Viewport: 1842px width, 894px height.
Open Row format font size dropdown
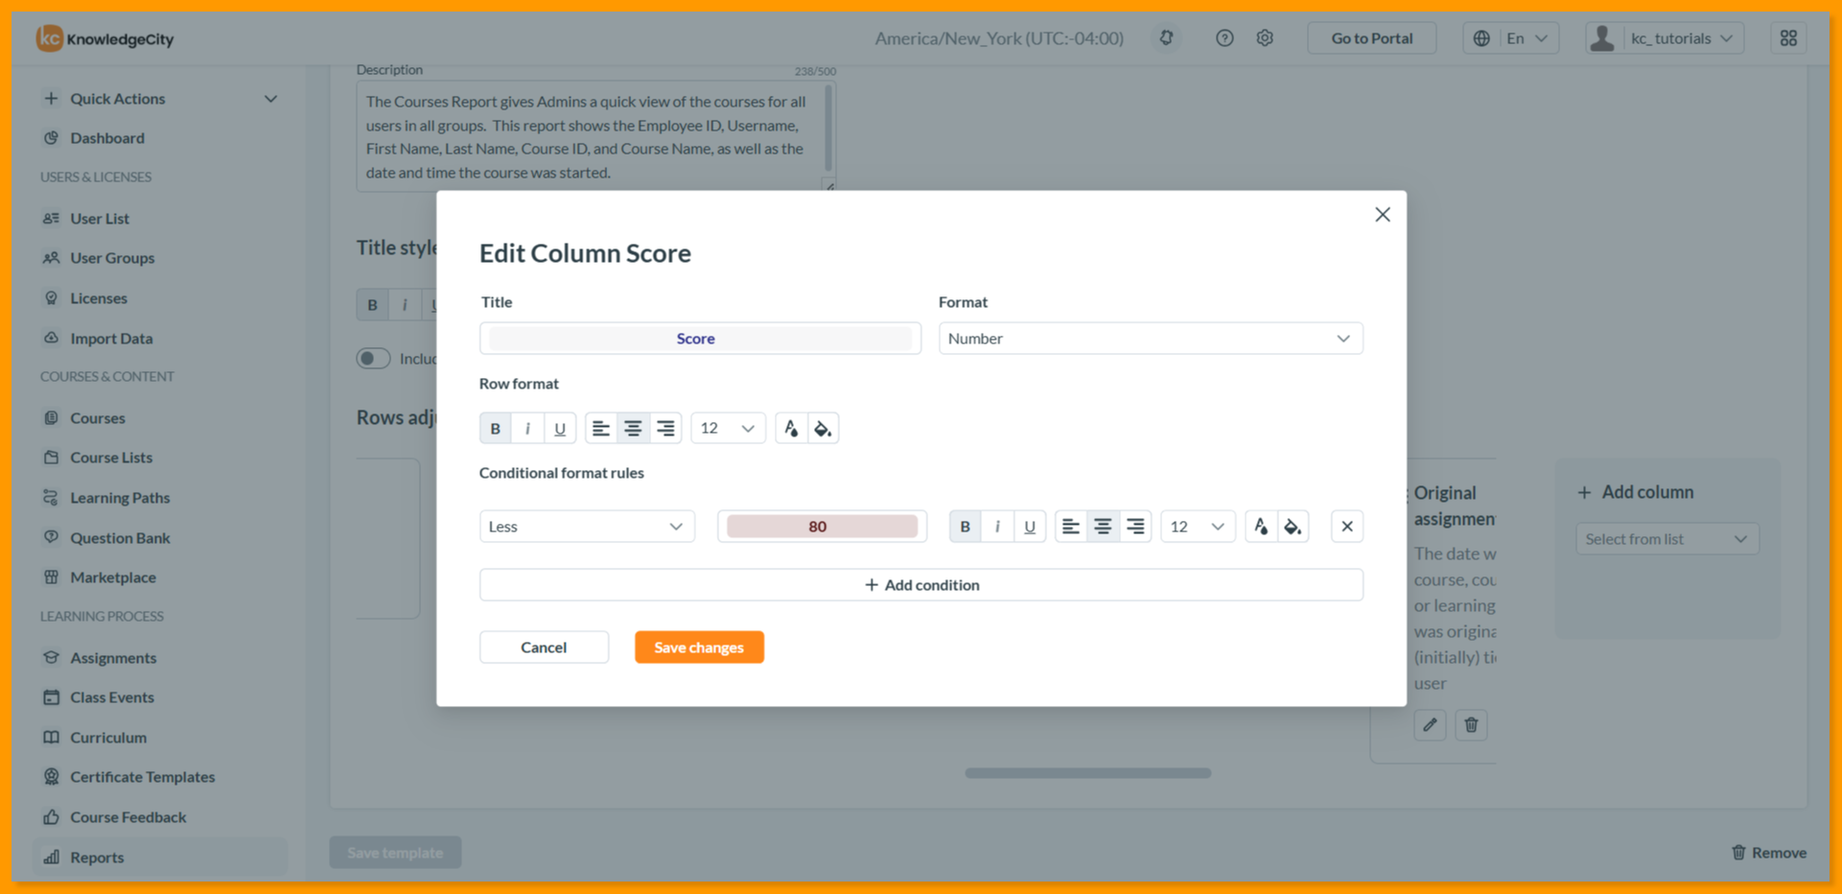tap(728, 429)
